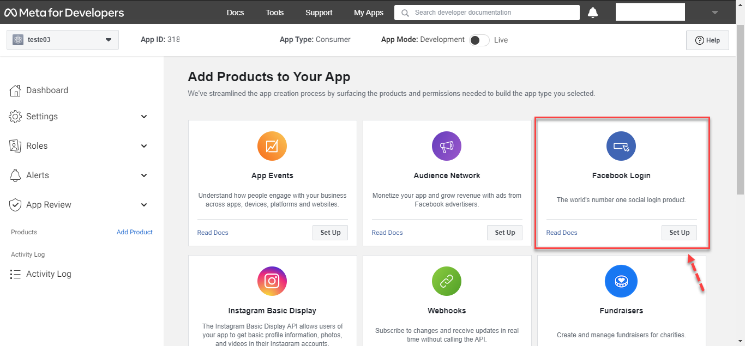This screenshot has width=745, height=346.
Task: Click the Settings gear icon in sidebar
Action: (x=15, y=117)
